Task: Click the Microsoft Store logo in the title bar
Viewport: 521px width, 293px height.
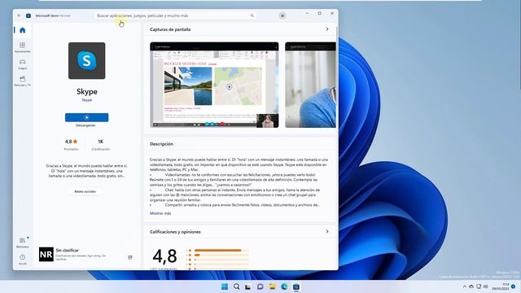Action: [28, 15]
